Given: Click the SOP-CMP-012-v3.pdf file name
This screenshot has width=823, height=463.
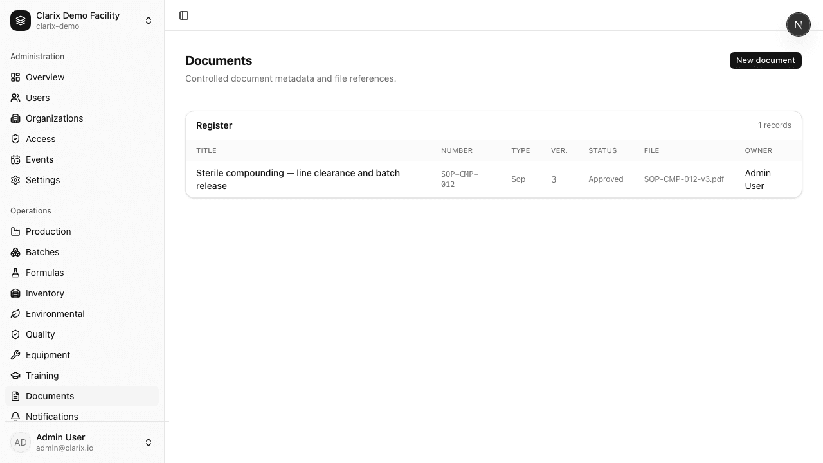Looking at the screenshot, I should point(684,179).
